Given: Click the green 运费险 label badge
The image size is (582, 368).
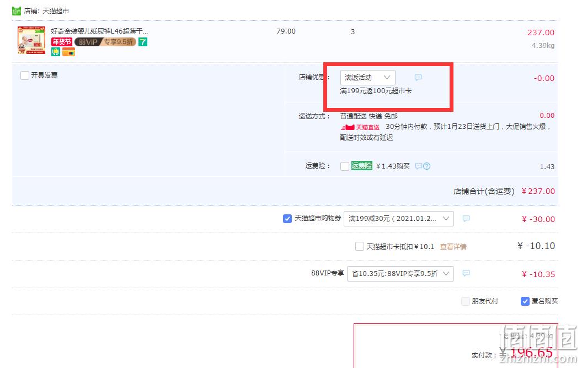Looking at the screenshot, I should [361, 166].
